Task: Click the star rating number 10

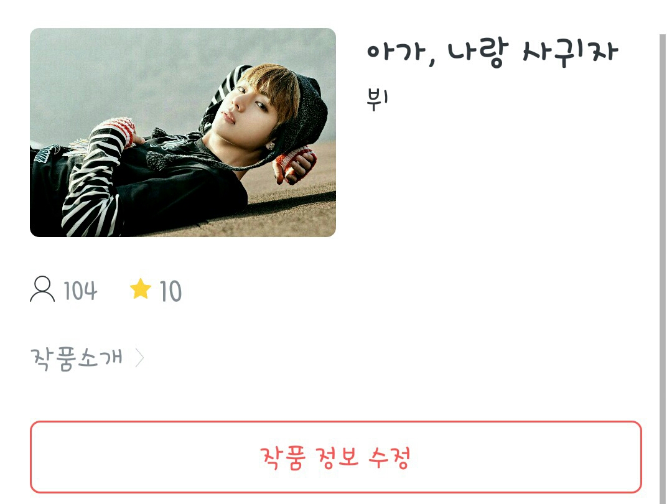Action: coord(170,291)
